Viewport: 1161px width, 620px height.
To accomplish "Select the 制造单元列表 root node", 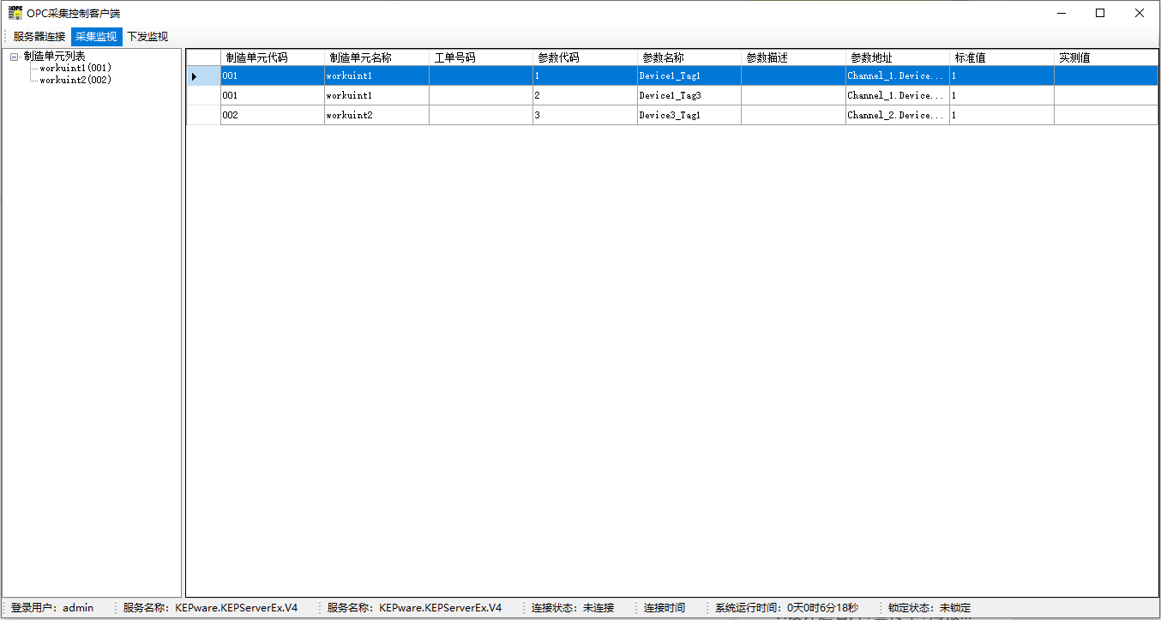I will click(x=55, y=57).
